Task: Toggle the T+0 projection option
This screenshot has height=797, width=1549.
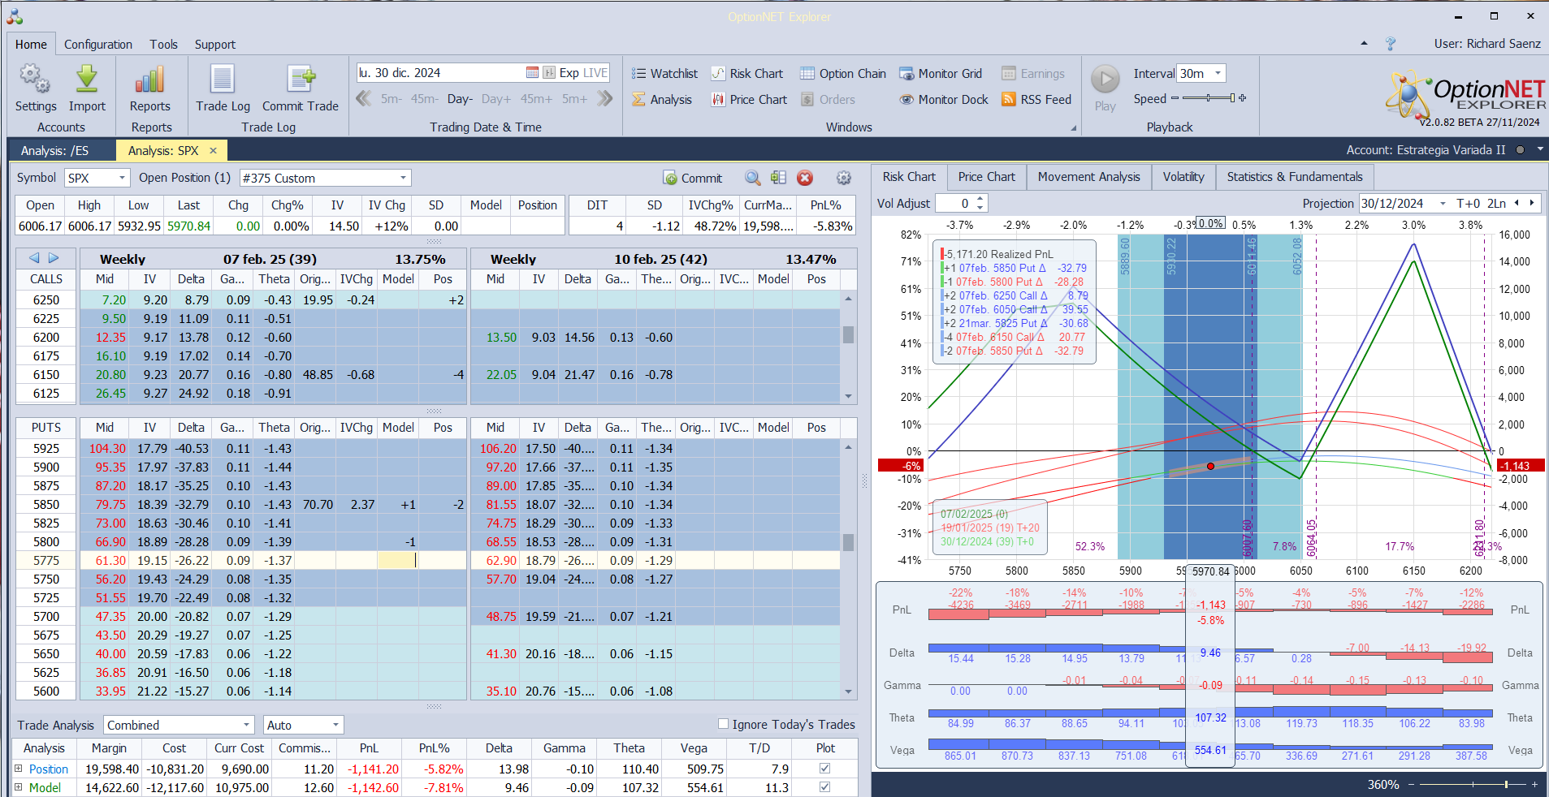Action: tap(1469, 204)
